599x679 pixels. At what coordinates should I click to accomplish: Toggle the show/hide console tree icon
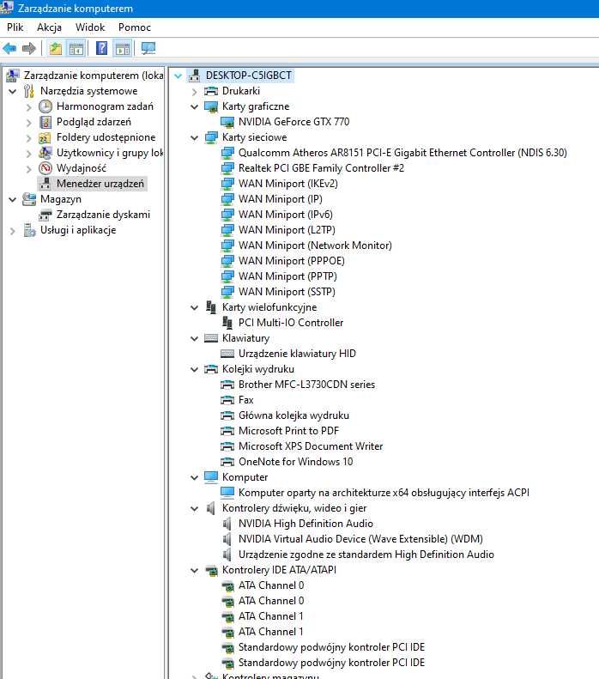point(76,48)
